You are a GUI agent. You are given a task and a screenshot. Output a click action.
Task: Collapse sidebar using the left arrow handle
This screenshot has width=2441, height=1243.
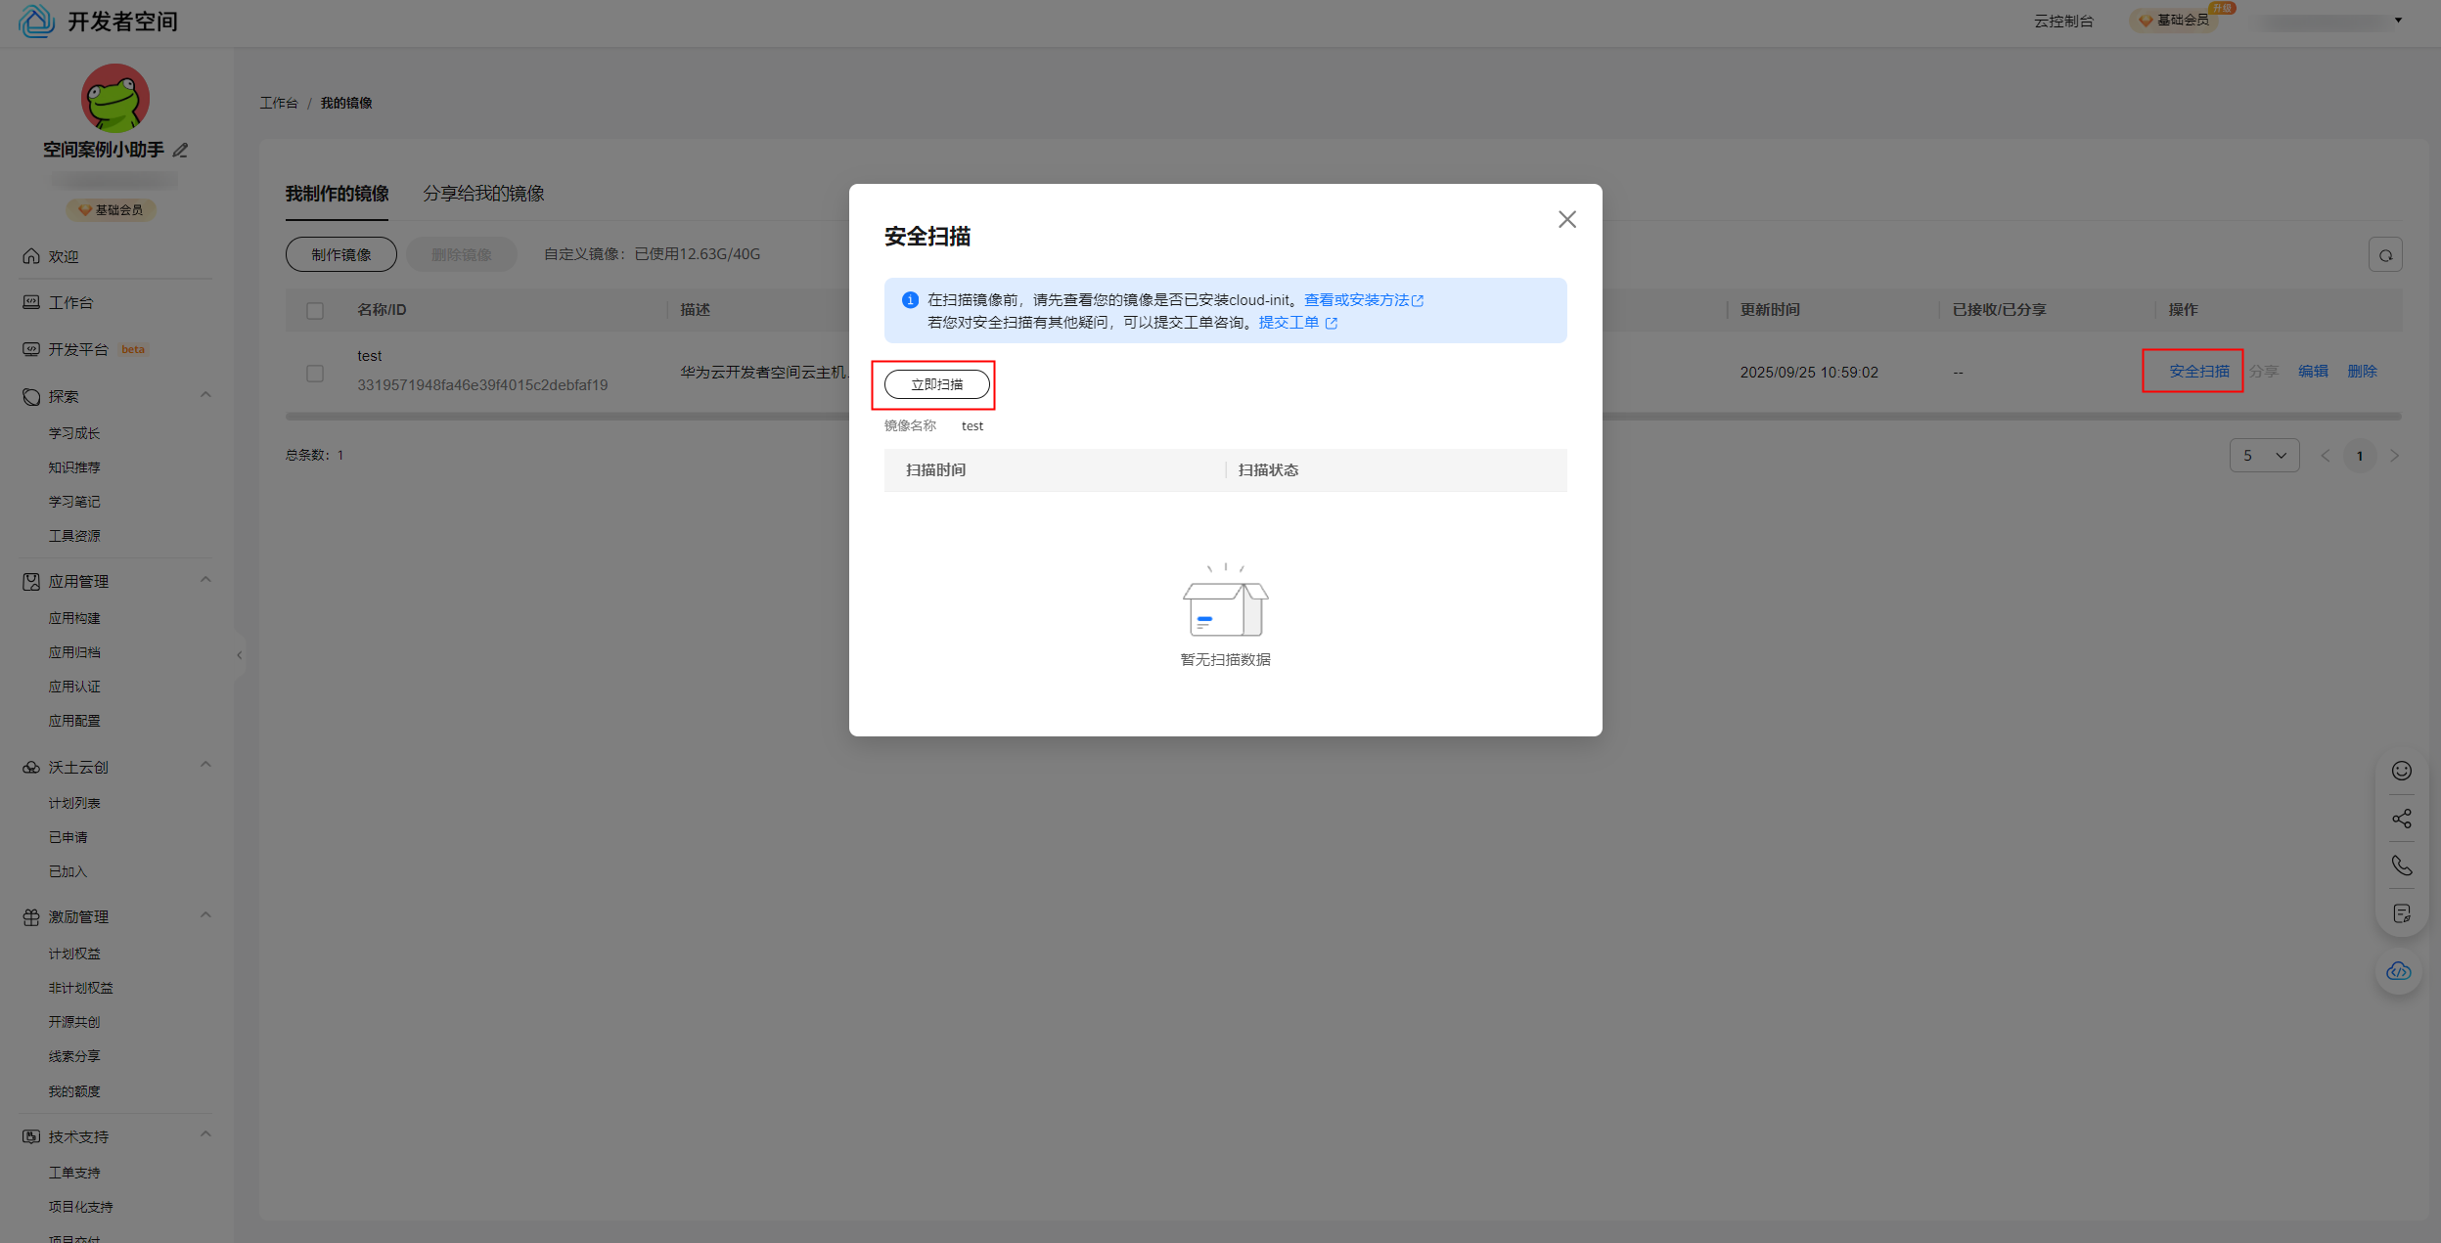[240, 655]
